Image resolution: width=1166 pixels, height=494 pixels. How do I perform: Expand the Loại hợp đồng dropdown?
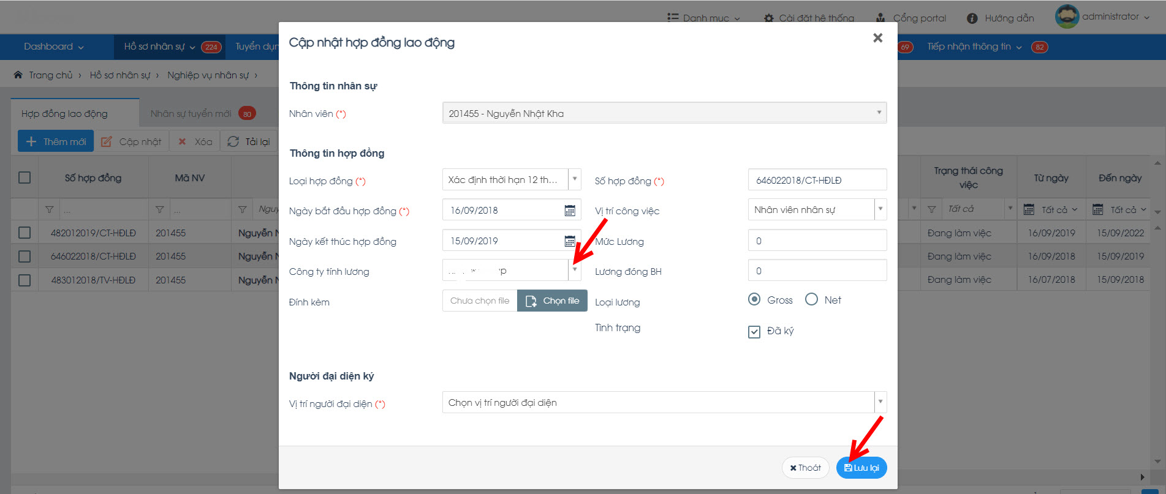click(x=574, y=180)
